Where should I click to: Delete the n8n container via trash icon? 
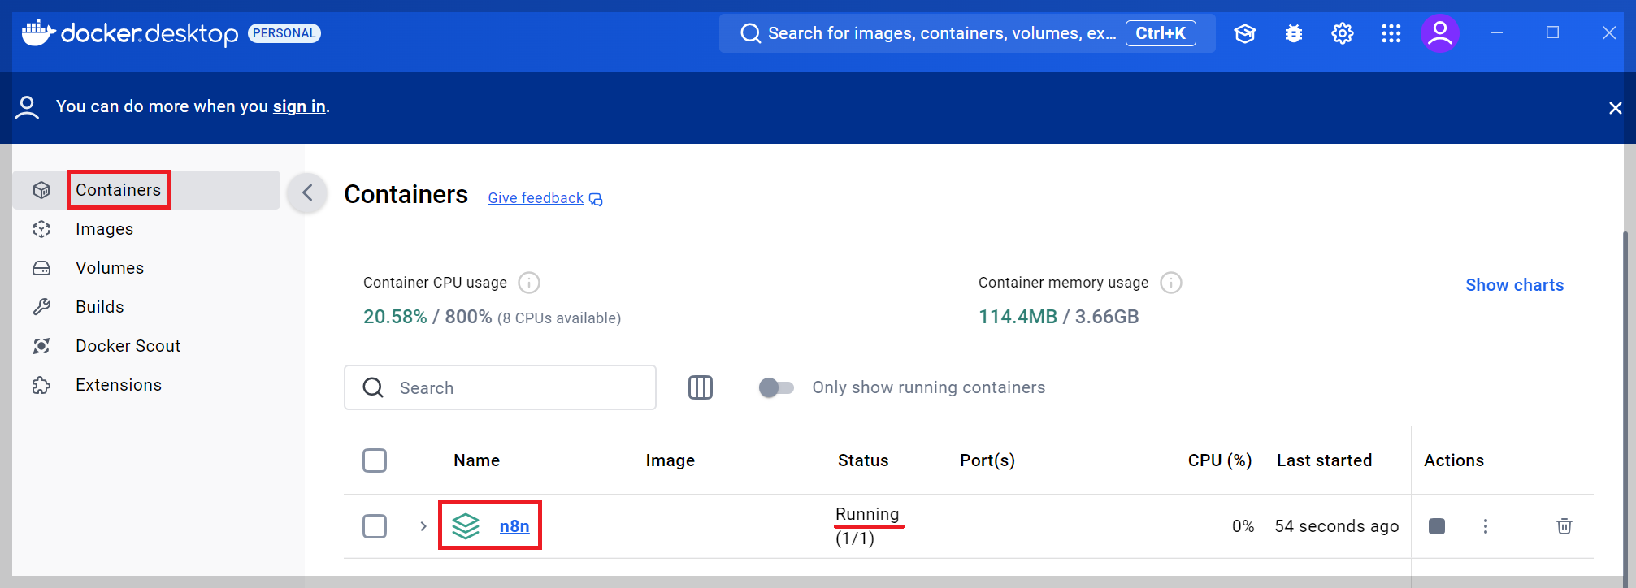[1564, 526]
